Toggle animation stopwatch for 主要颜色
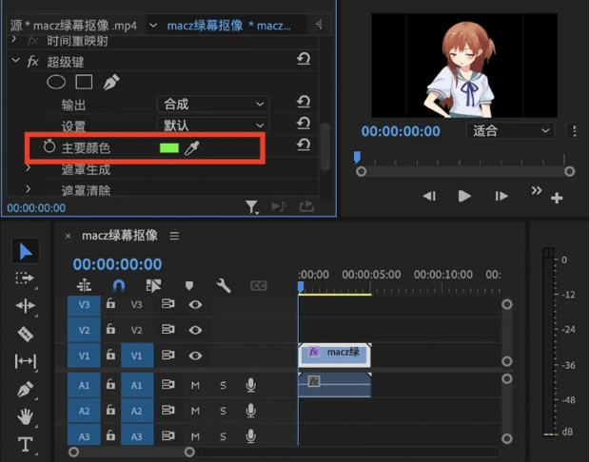This screenshot has width=590, height=462. (x=49, y=146)
